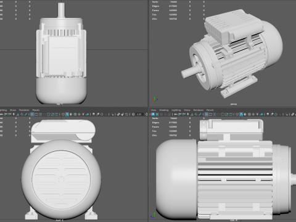296x222 pixels.
Task: Toggle use default material in front view
Action: pyautogui.click(x=71, y=114)
